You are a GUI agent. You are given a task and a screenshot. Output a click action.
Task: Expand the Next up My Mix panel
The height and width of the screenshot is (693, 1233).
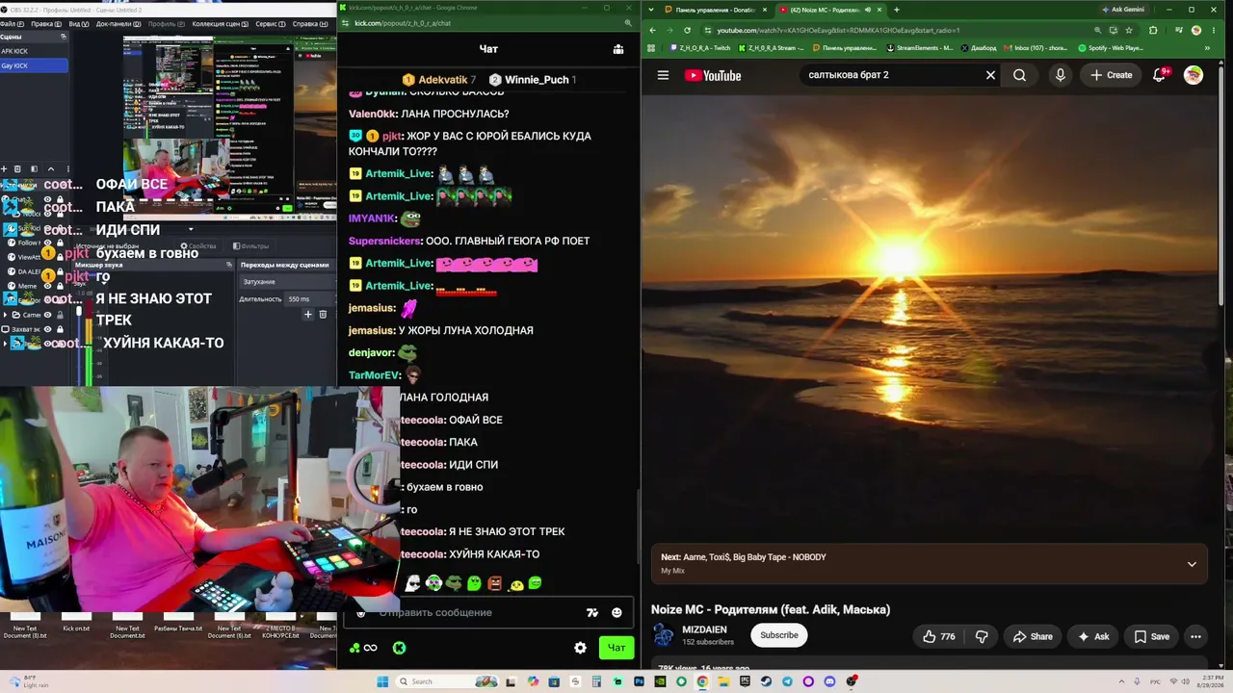click(1192, 564)
